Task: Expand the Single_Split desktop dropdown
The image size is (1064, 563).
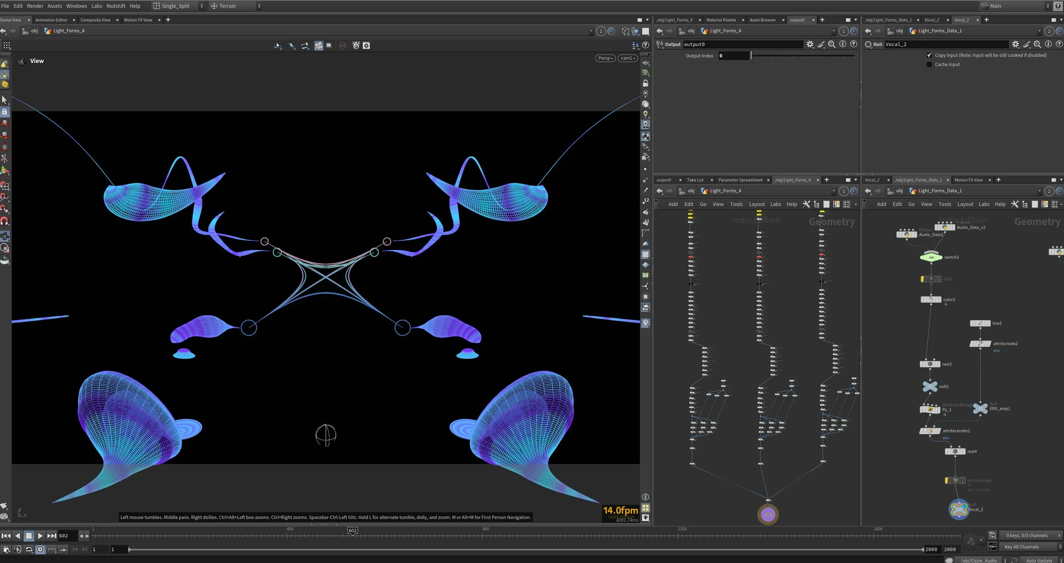Action: pos(202,6)
